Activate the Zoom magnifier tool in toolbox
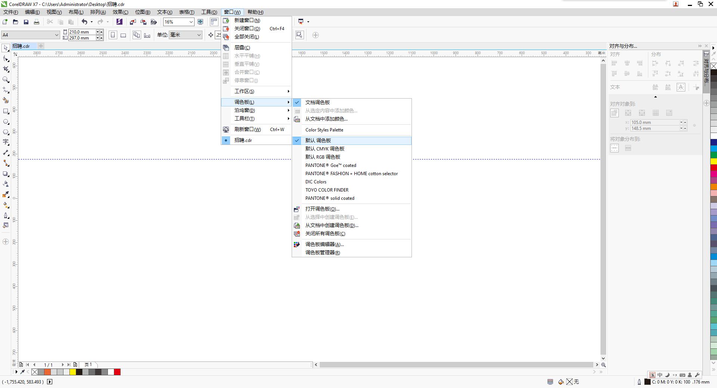Viewport: 717px width, 388px height. (6, 80)
